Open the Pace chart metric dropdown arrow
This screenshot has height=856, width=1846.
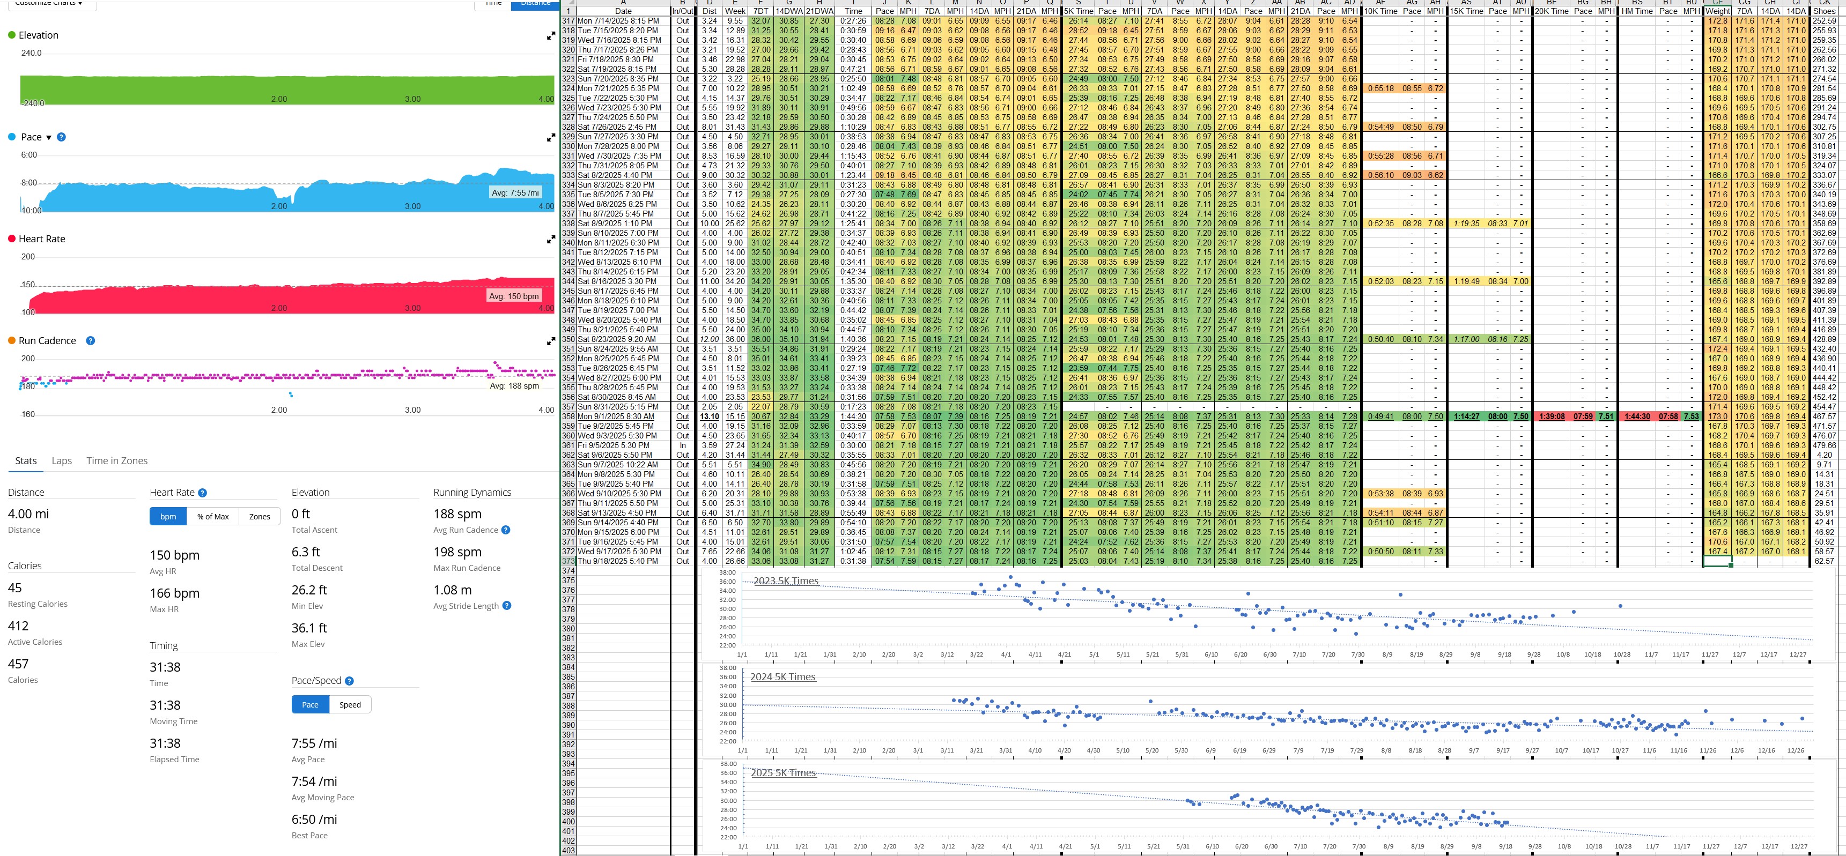point(49,138)
